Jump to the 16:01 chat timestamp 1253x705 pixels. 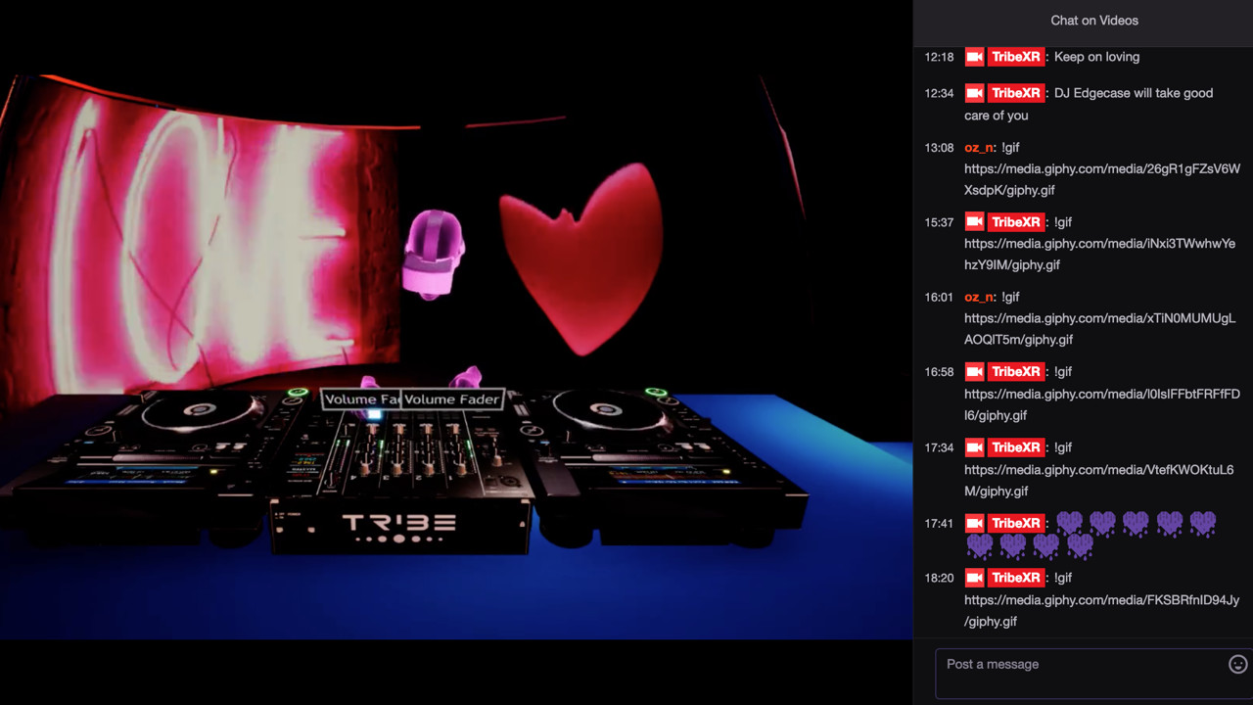(x=939, y=297)
